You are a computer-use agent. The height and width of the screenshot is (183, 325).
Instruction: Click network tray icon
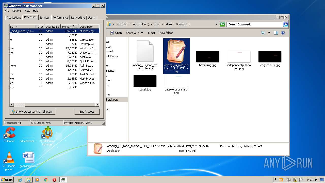click(x=295, y=180)
